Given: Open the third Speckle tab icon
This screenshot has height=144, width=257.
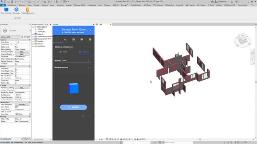Looking at the screenshot, I should pos(73,40).
